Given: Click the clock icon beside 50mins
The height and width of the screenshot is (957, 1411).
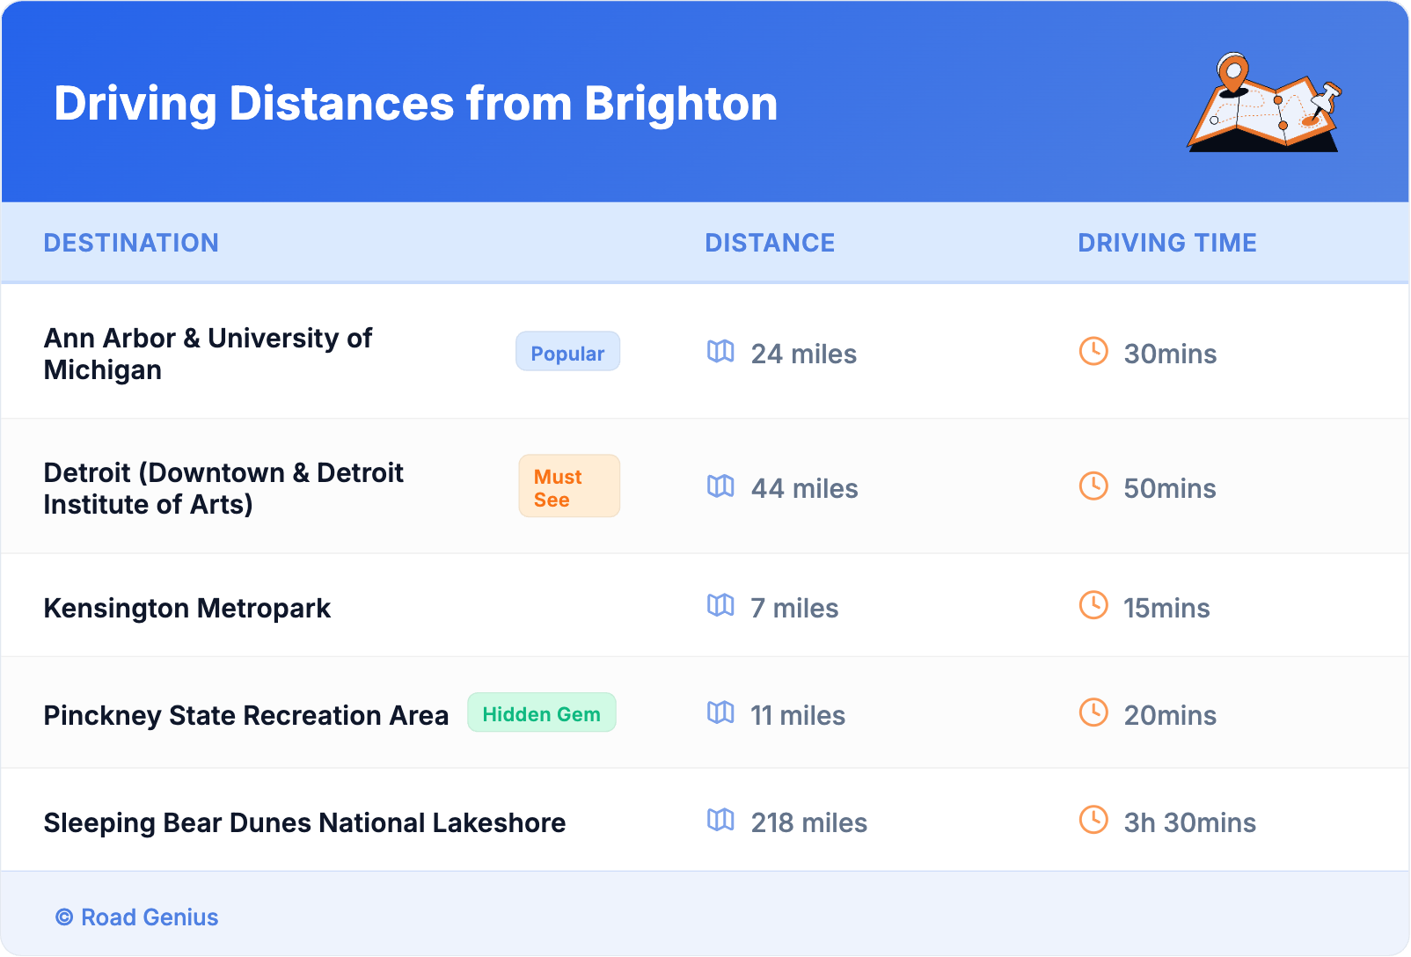Looking at the screenshot, I should click(1093, 486).
